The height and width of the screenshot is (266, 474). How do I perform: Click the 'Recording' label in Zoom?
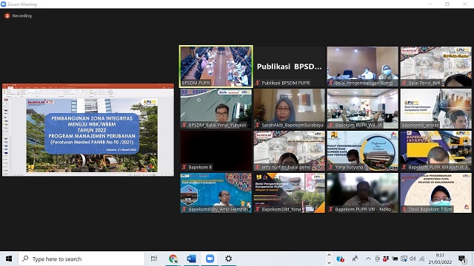(x=21, y=16)
